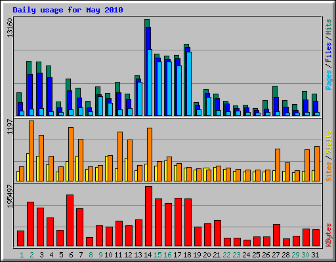Image resolution: width=336 pixels, height=262 pixels.
Task: Click day 7 on the x-axis
Action: (x=81, y=255)
